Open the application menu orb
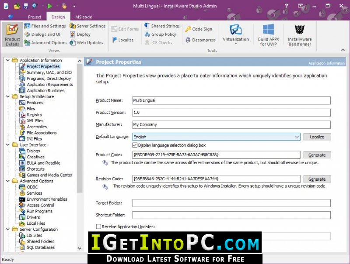 tap(10, 17)
